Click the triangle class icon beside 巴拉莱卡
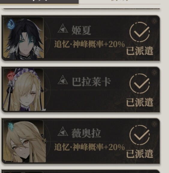The width and height of the screenshot is (169, 173). 63,80
